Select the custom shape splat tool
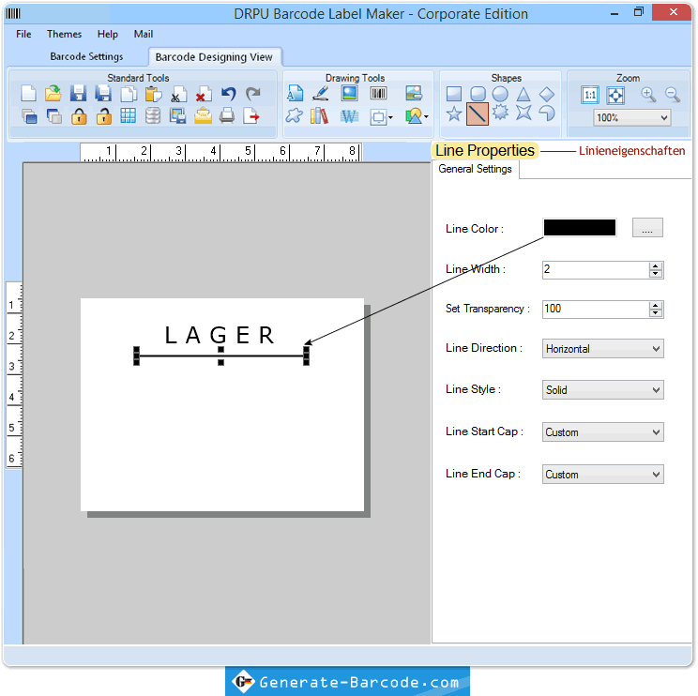This screenshot has width=698, height=696. tap(294, 116)
